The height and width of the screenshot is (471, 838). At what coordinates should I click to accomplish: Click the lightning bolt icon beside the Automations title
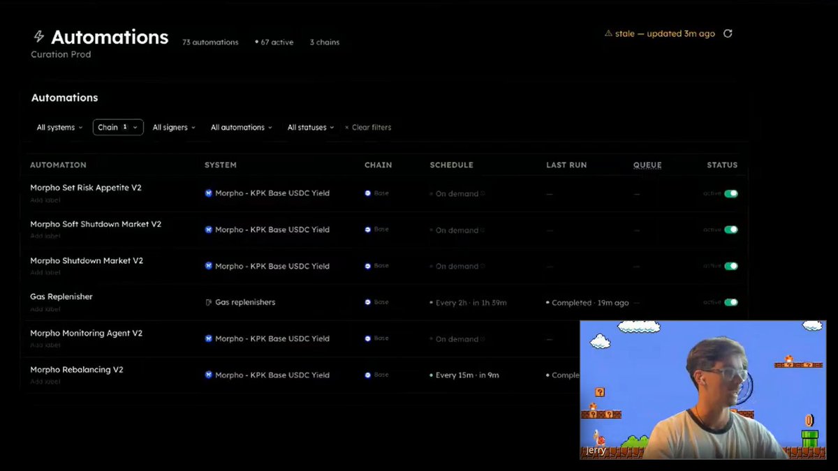click(x=38, y=36)
